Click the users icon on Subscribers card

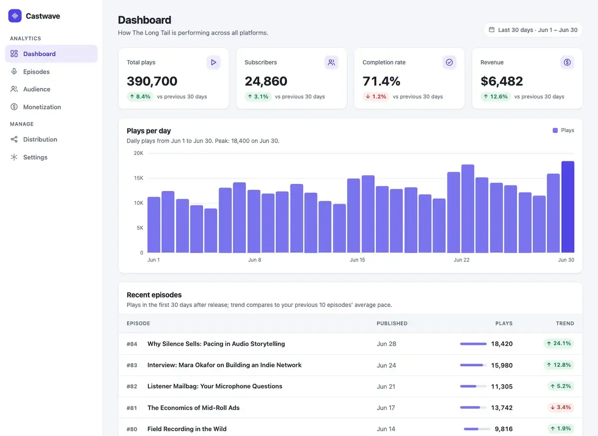point(331,62)
